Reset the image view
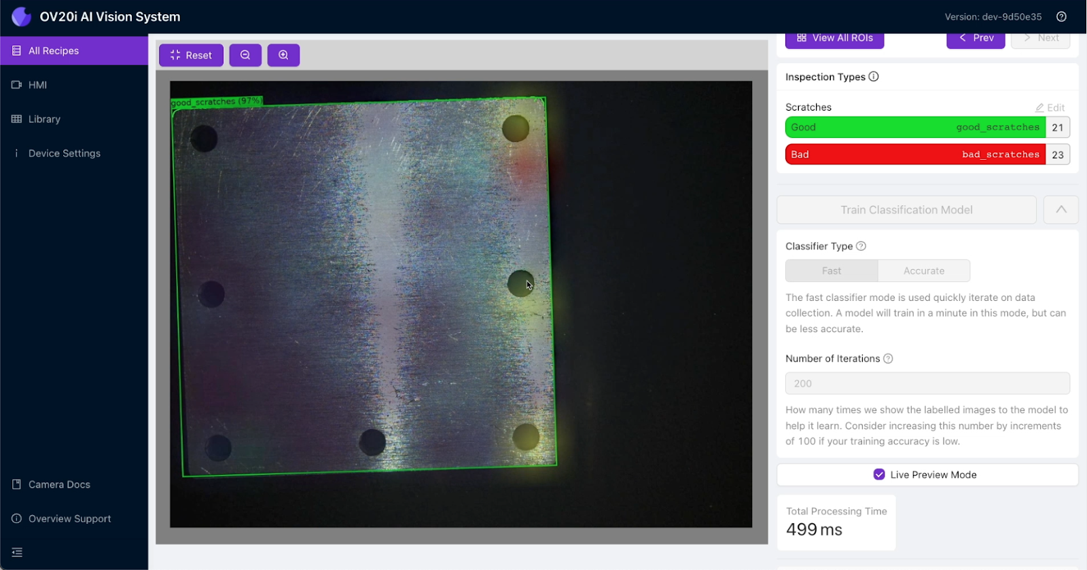1087x570 pixels. 191,55
